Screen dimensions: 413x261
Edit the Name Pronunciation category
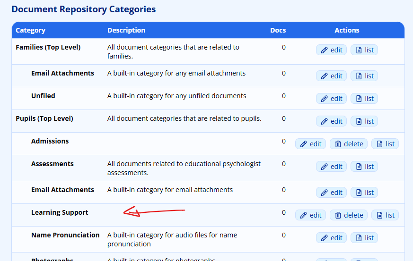[331, 238]
